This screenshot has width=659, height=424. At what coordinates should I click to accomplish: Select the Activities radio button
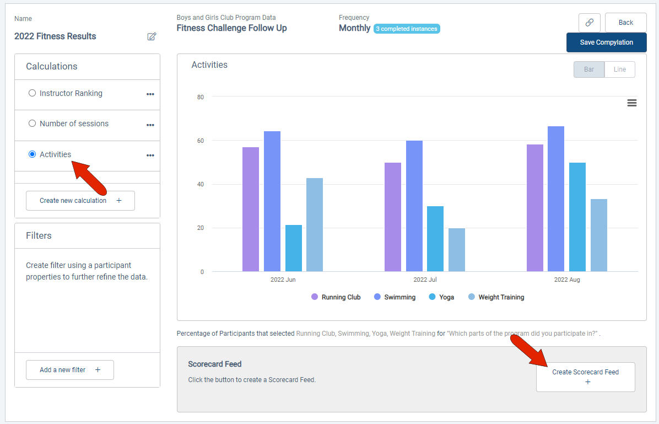[x=32, y=154]
